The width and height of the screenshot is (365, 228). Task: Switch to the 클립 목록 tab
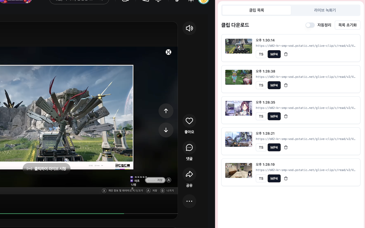(257, 10)
